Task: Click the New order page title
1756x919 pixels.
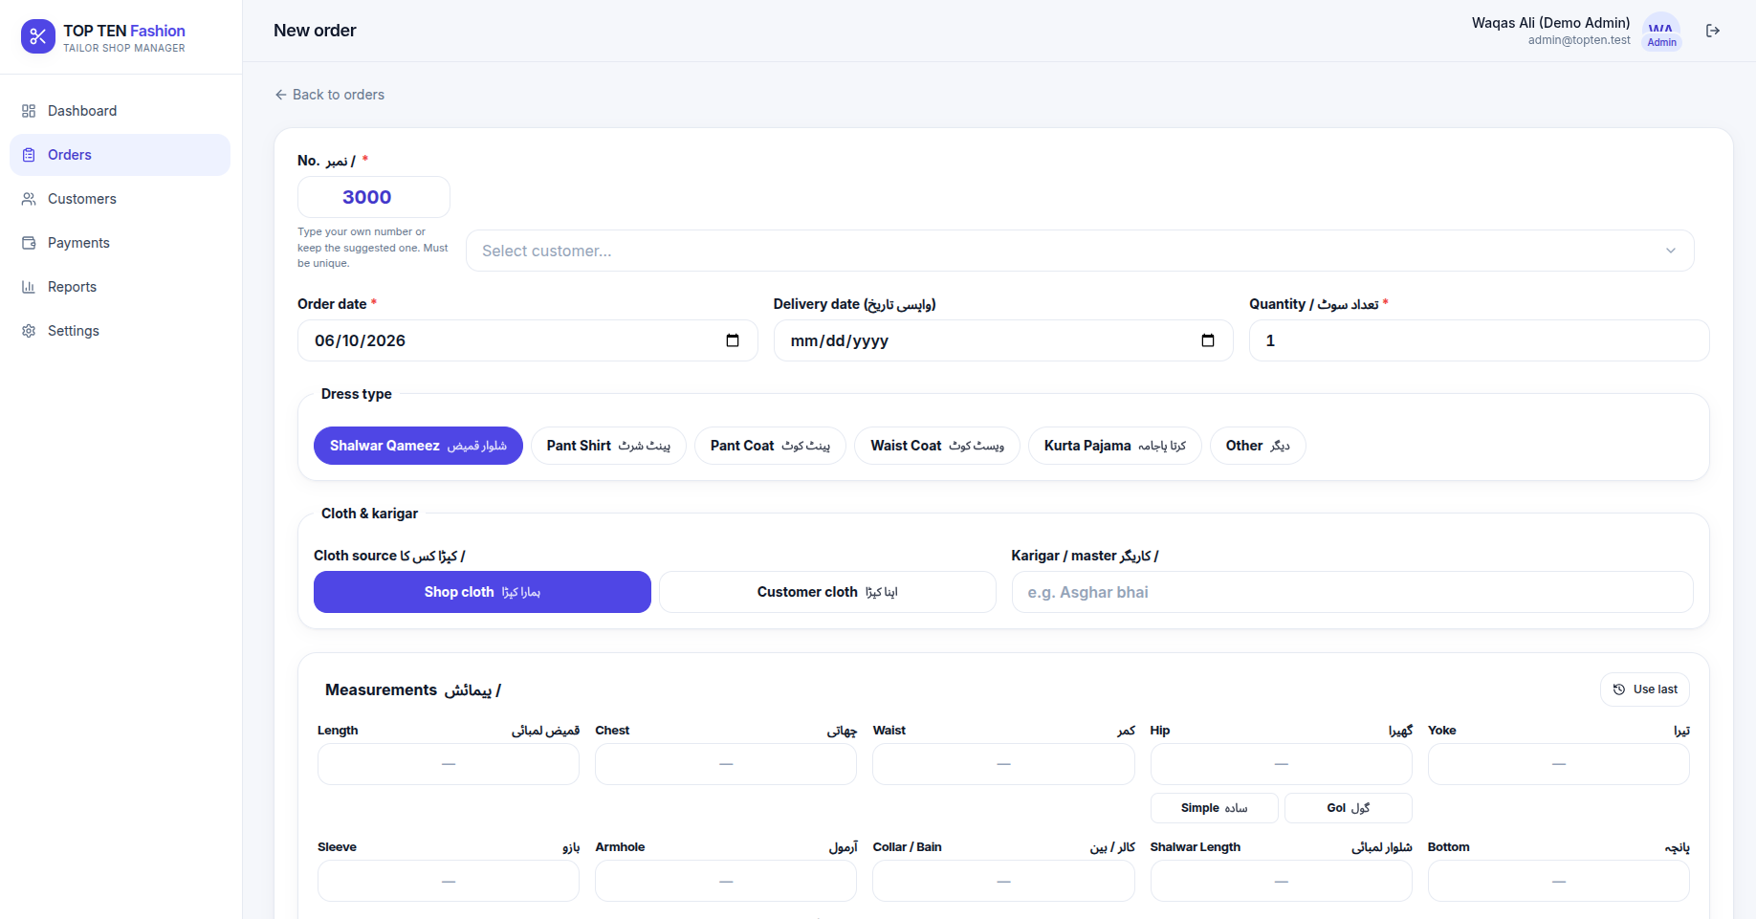Action: [x=315, y=31]
